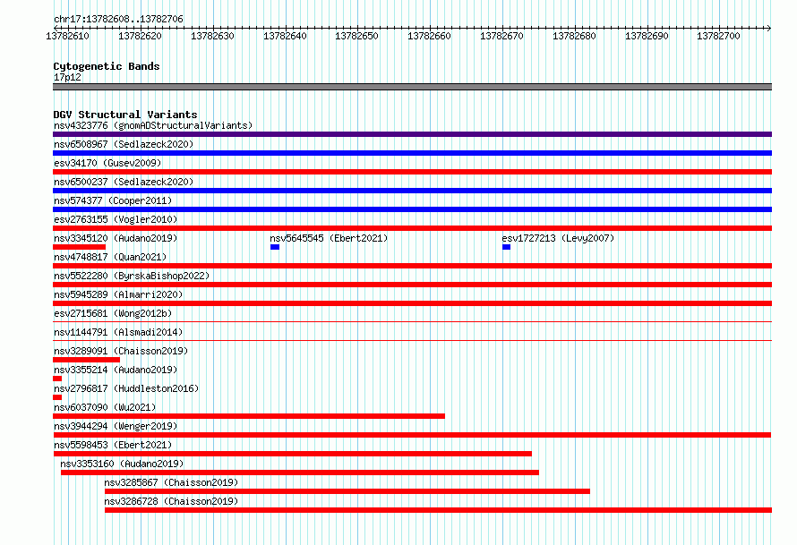Select the dark purple nsv4323776 variant bar

coord(412,134)
